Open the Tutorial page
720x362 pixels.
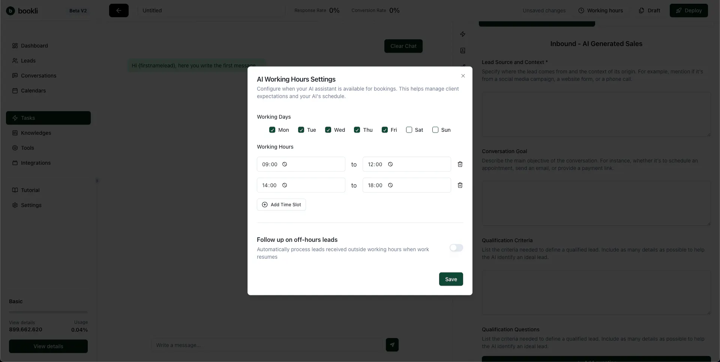[x=48, y=190]
